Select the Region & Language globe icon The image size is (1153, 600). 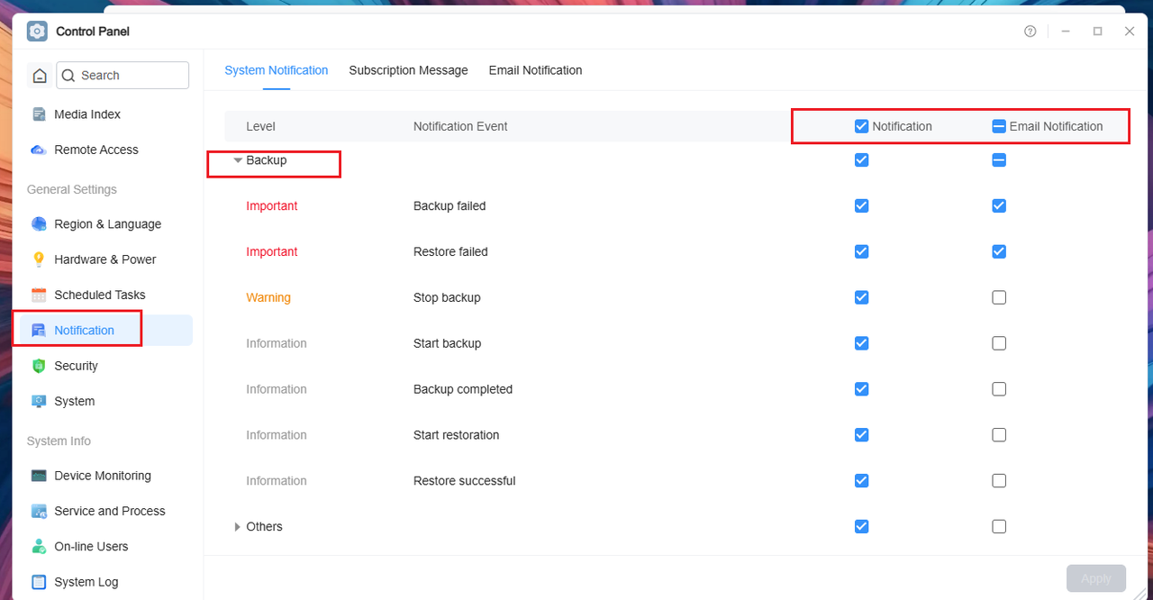39,224
